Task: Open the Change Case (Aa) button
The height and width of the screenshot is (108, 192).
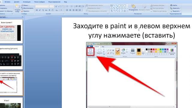Action: pyautogui.click(x=57, y=10)
